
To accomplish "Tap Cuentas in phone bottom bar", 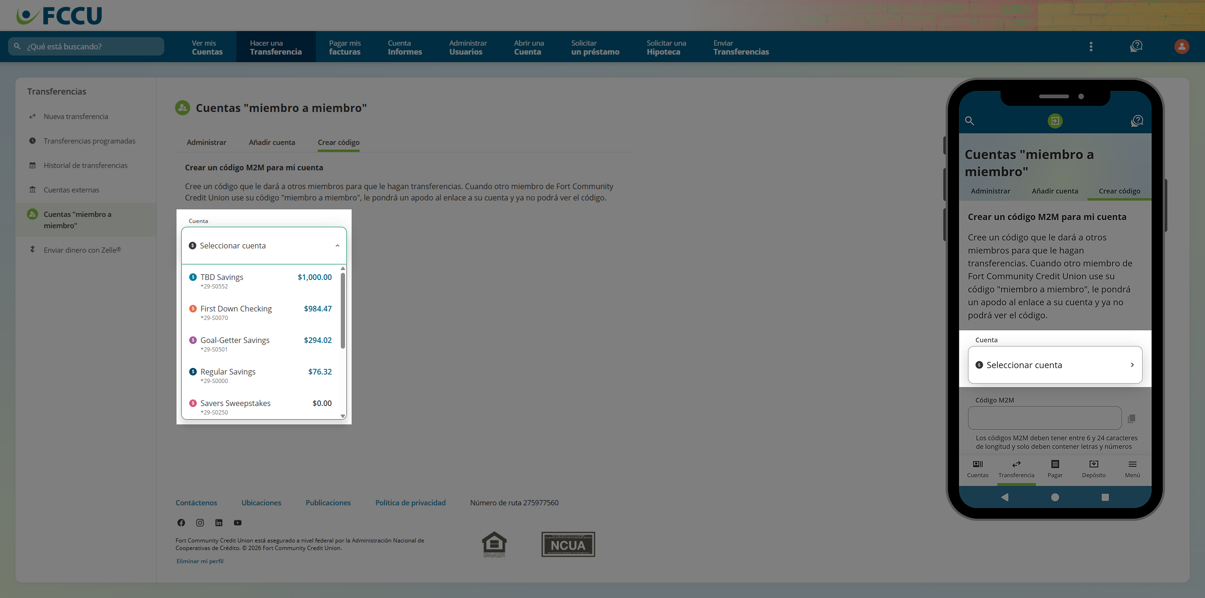I will click(x=978, y=469).
